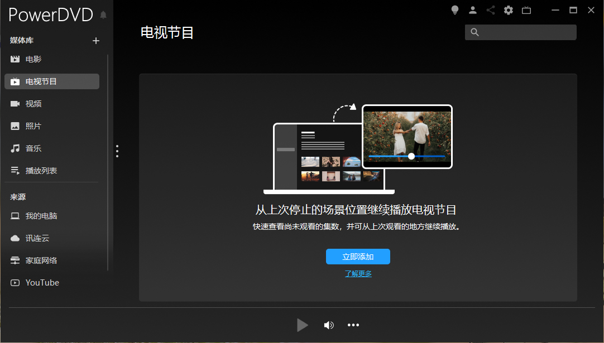Open sharing options with the share icon
The width and height of the screenshot is (604, 343).
click(x=490, y=9)
